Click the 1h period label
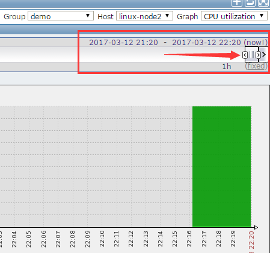270x253 pixels. 227,66
